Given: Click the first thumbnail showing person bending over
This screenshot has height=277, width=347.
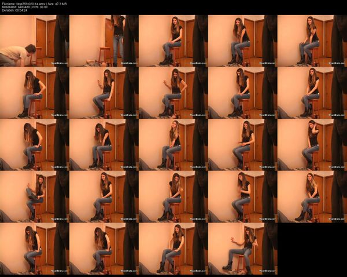Looking at the screenshot, I should (34, 41).
